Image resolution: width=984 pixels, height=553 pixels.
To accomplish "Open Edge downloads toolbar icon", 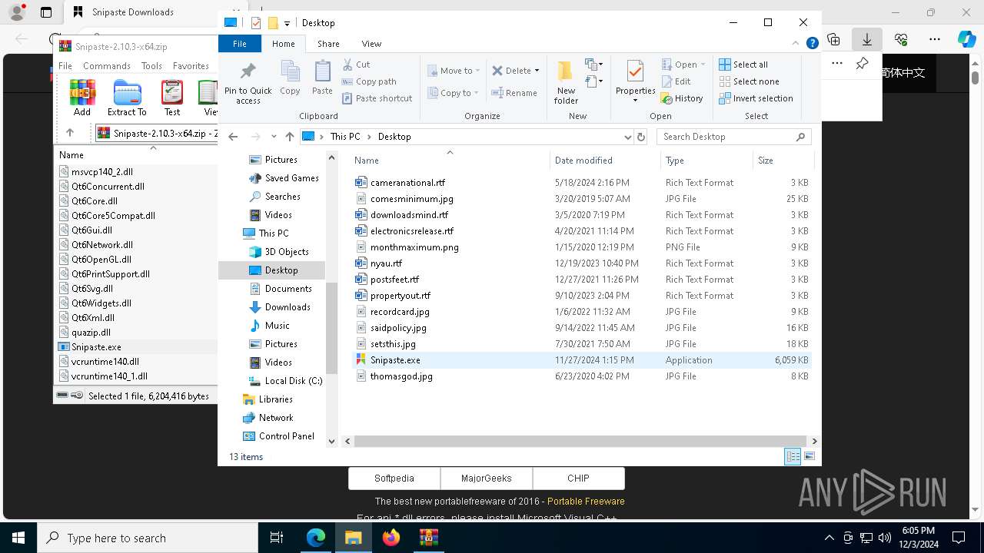I will click(867, 39).
